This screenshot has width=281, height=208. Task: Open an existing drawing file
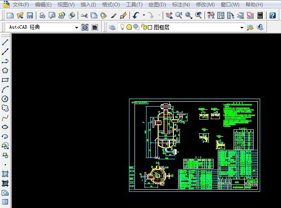point(20,15)
